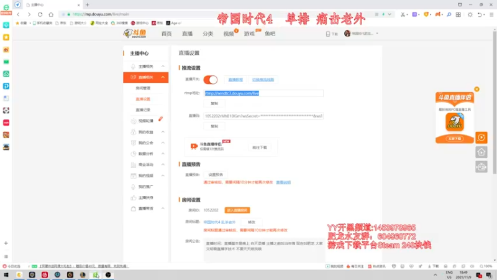Collapse the orange 直播相关 sidebar section
The image size is (497, 280).
click(163, 77)
